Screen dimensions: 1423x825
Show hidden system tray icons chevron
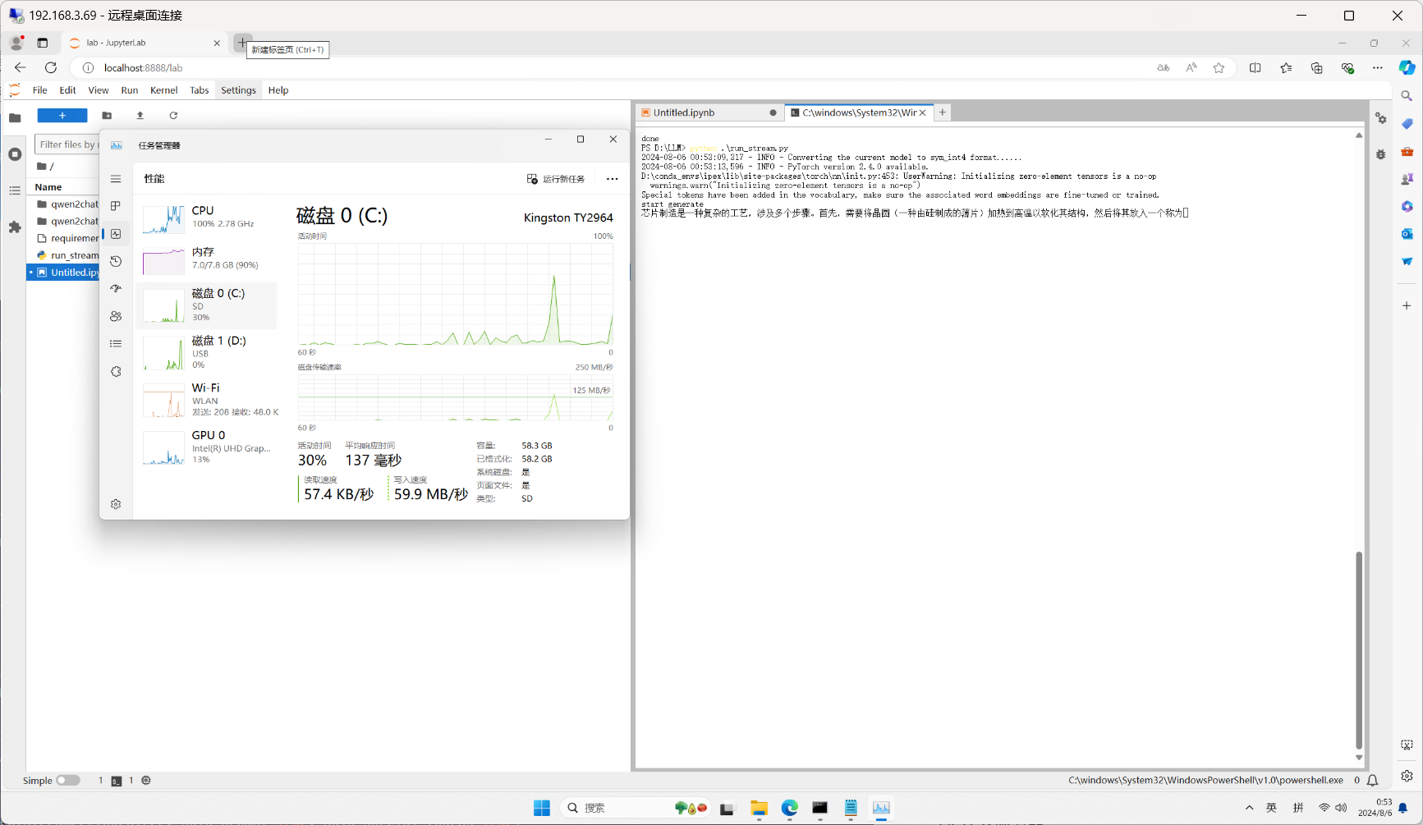coord(1249,808)
